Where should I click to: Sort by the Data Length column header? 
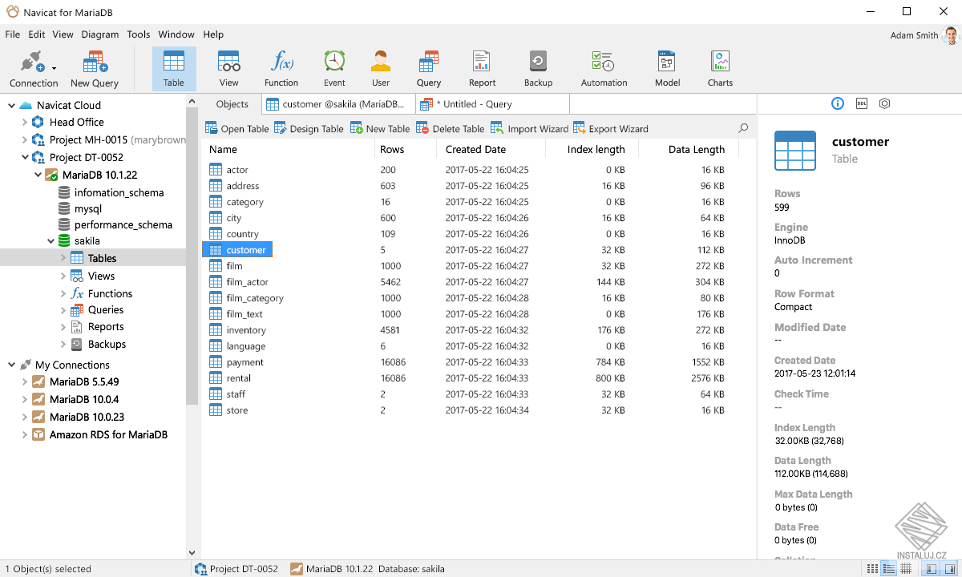click(x=688, y=149)
